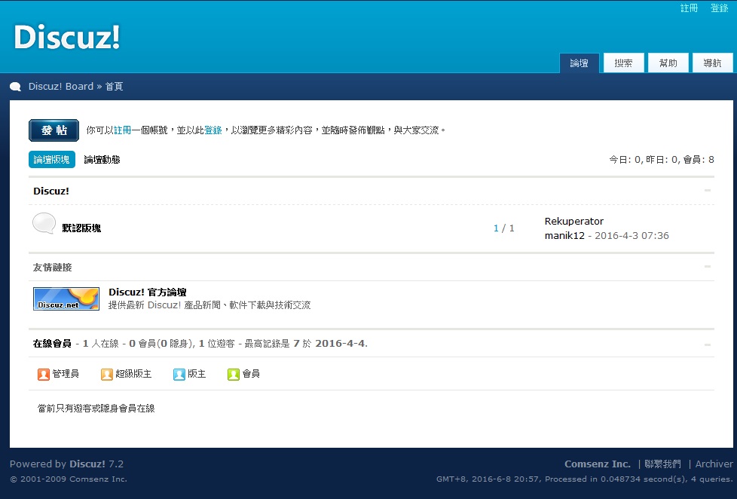Viewport: 737px width, 499px height.
Task: Click Comsenz Inc. in copyright line
Action: click(98, 479)
